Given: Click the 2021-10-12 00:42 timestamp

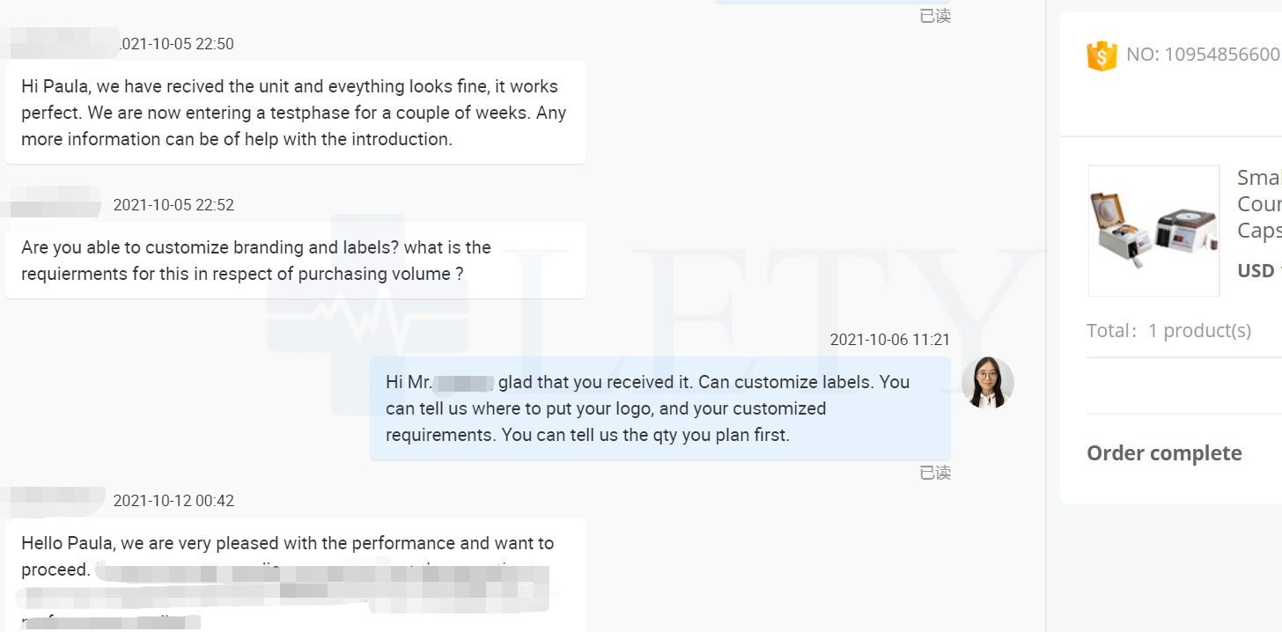Looking at the screenshot, I should [x=173, y=501].
